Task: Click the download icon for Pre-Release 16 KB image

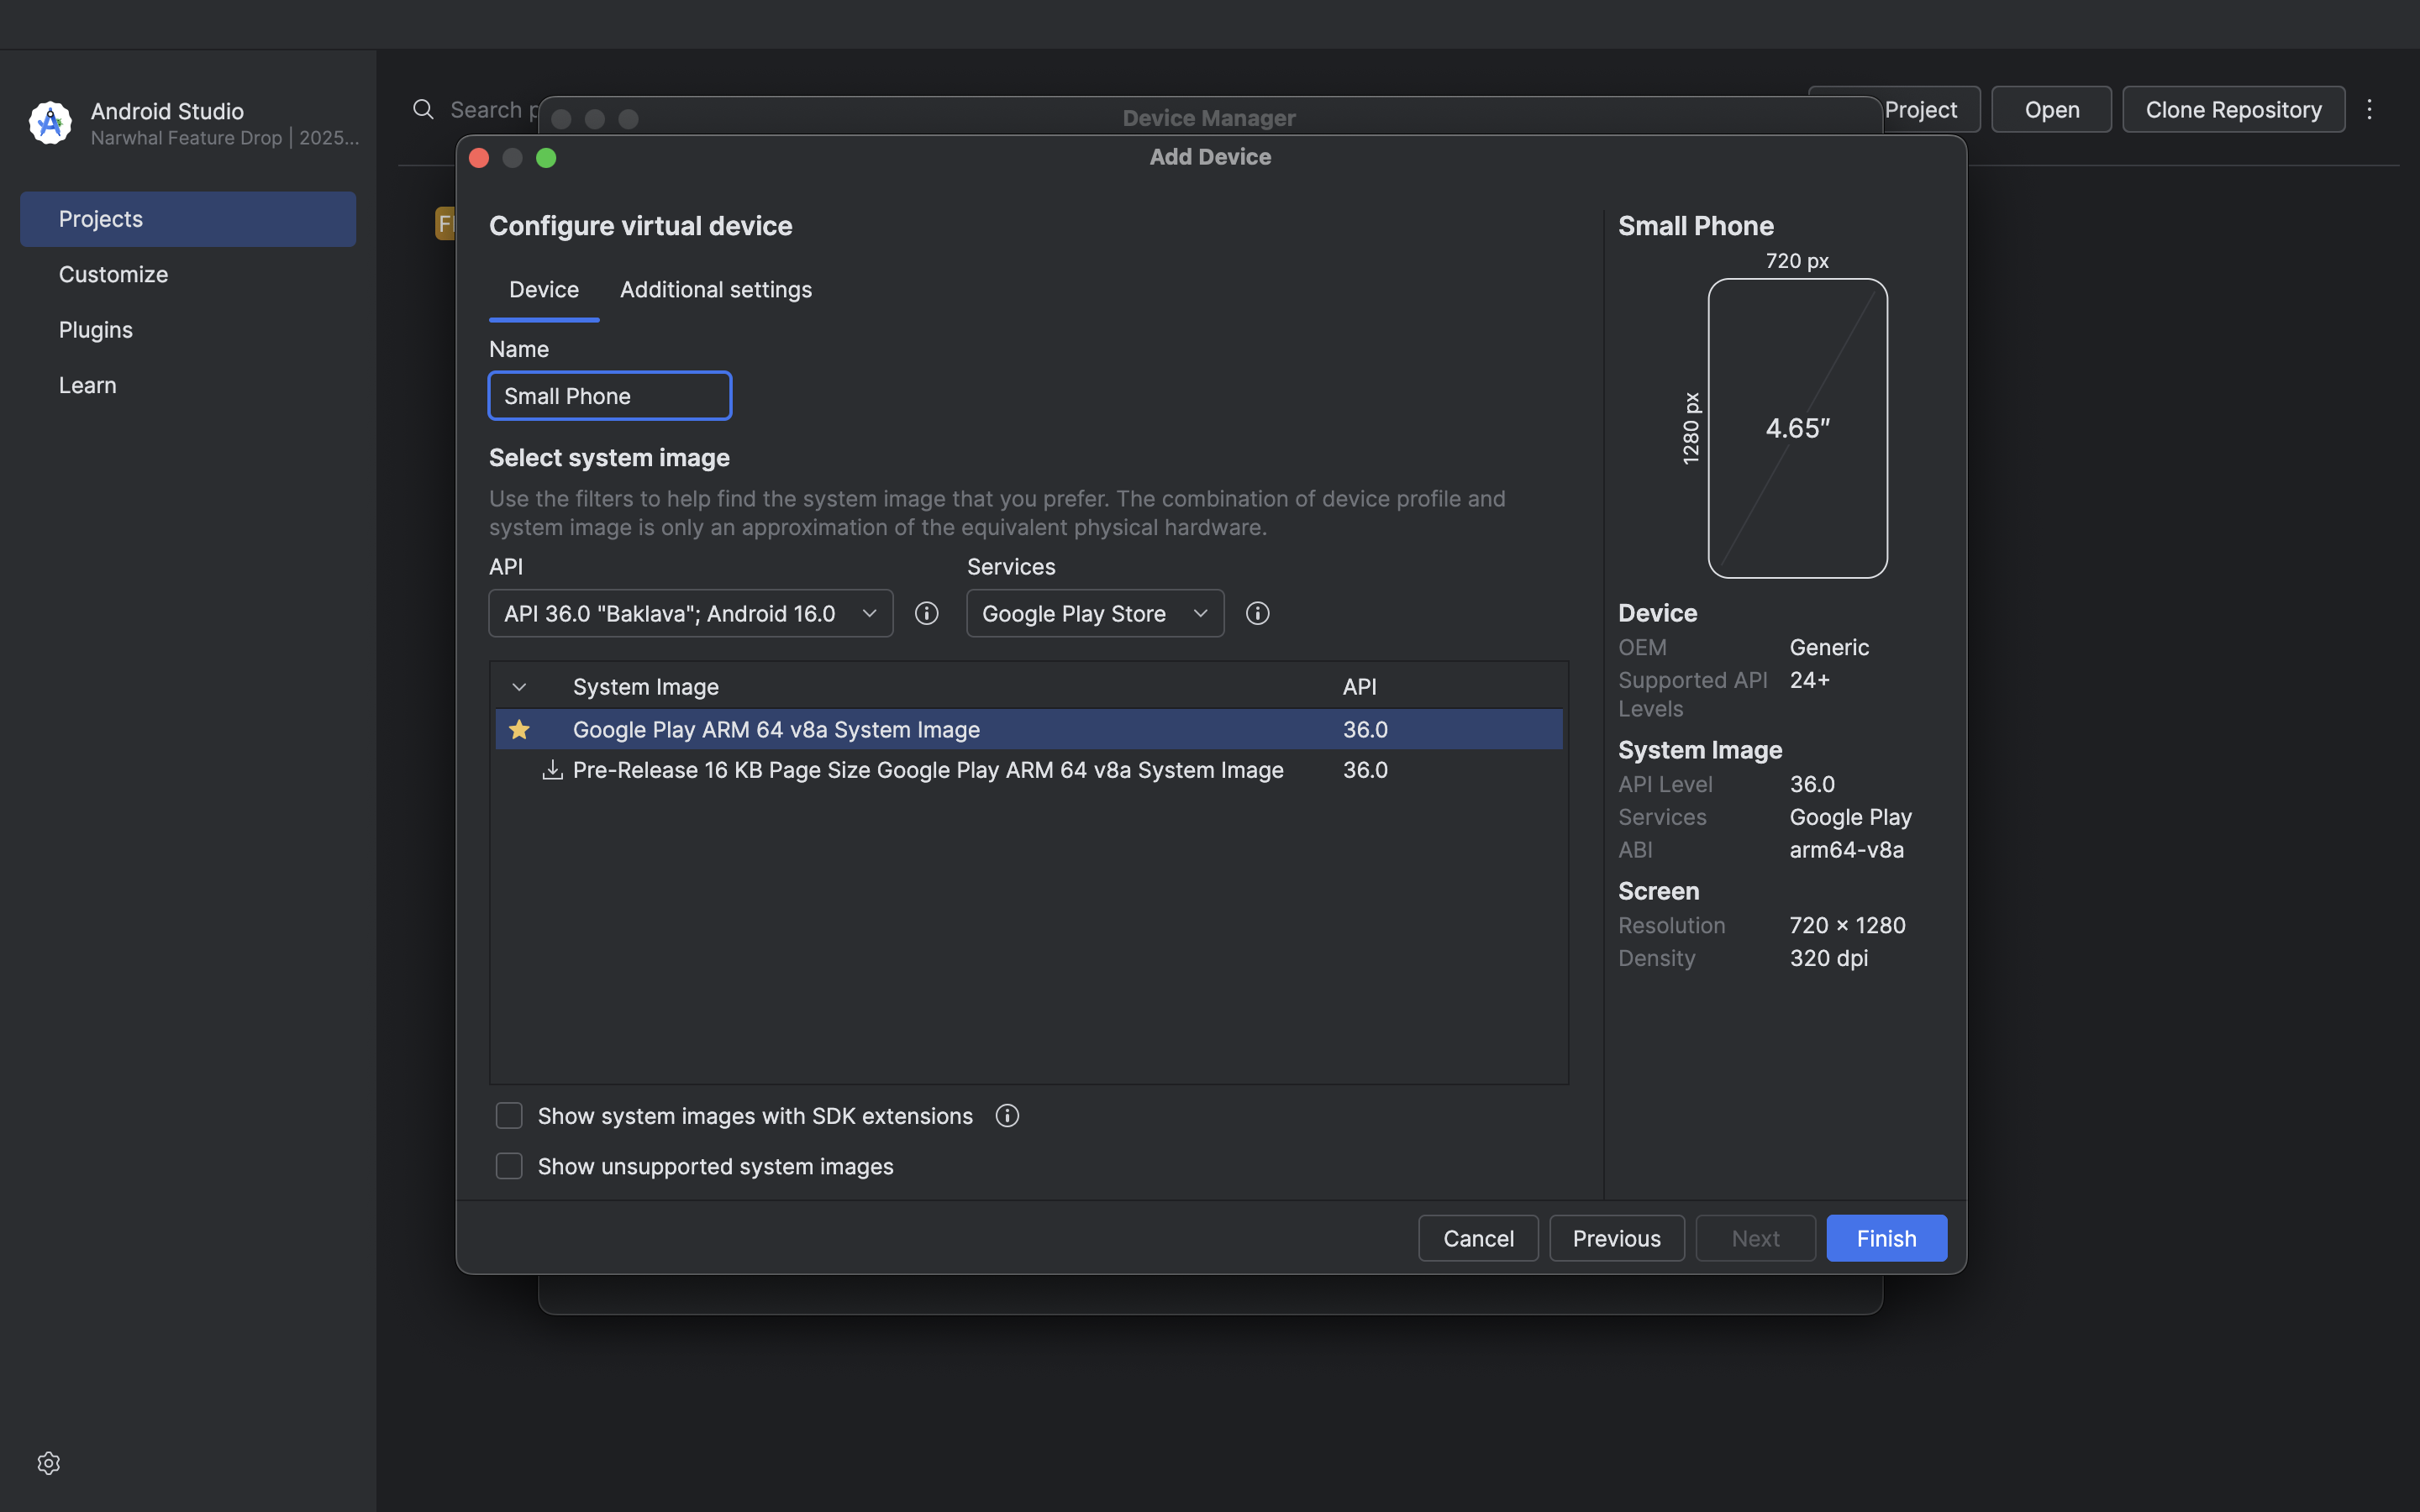Action: (552, 770)
